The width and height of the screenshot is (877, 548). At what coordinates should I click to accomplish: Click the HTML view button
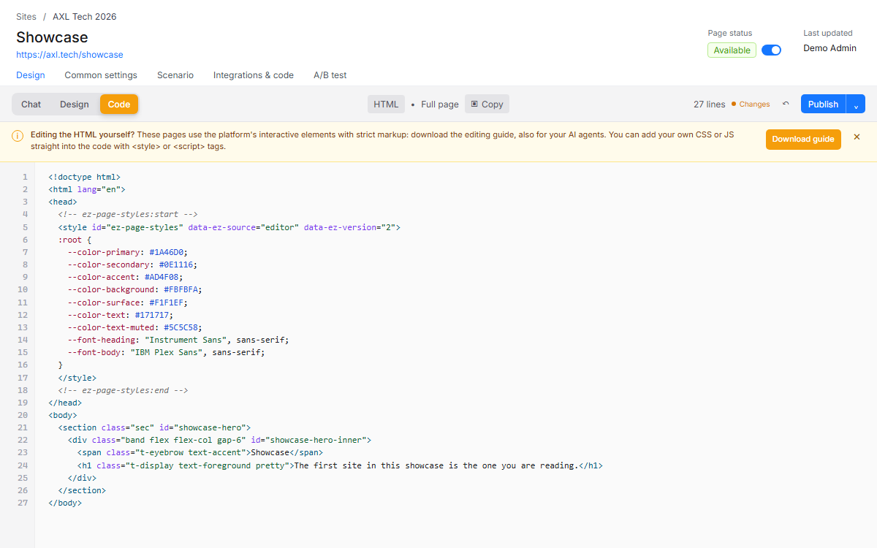(386, 104)
